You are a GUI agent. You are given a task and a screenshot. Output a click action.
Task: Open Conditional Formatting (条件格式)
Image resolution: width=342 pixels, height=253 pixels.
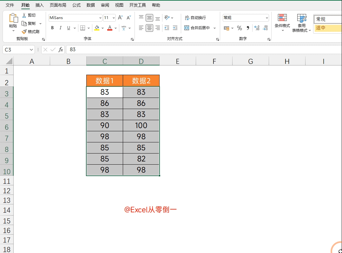pyautogui.click(x=282, y=23)
